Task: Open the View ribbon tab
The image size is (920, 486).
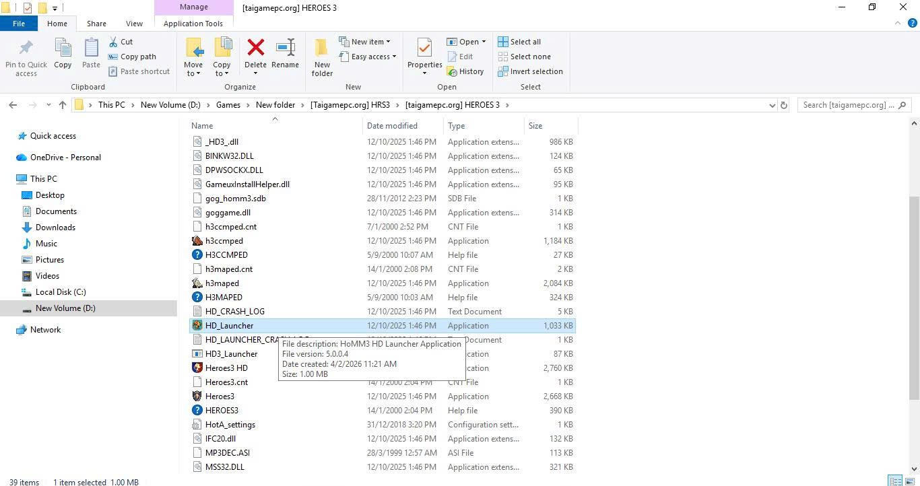Action: [134, 24]
